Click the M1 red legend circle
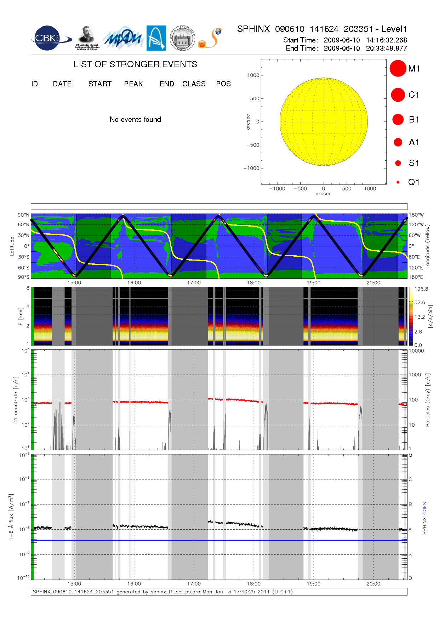This screenshot has width=439, height=621. pos(398,68)
